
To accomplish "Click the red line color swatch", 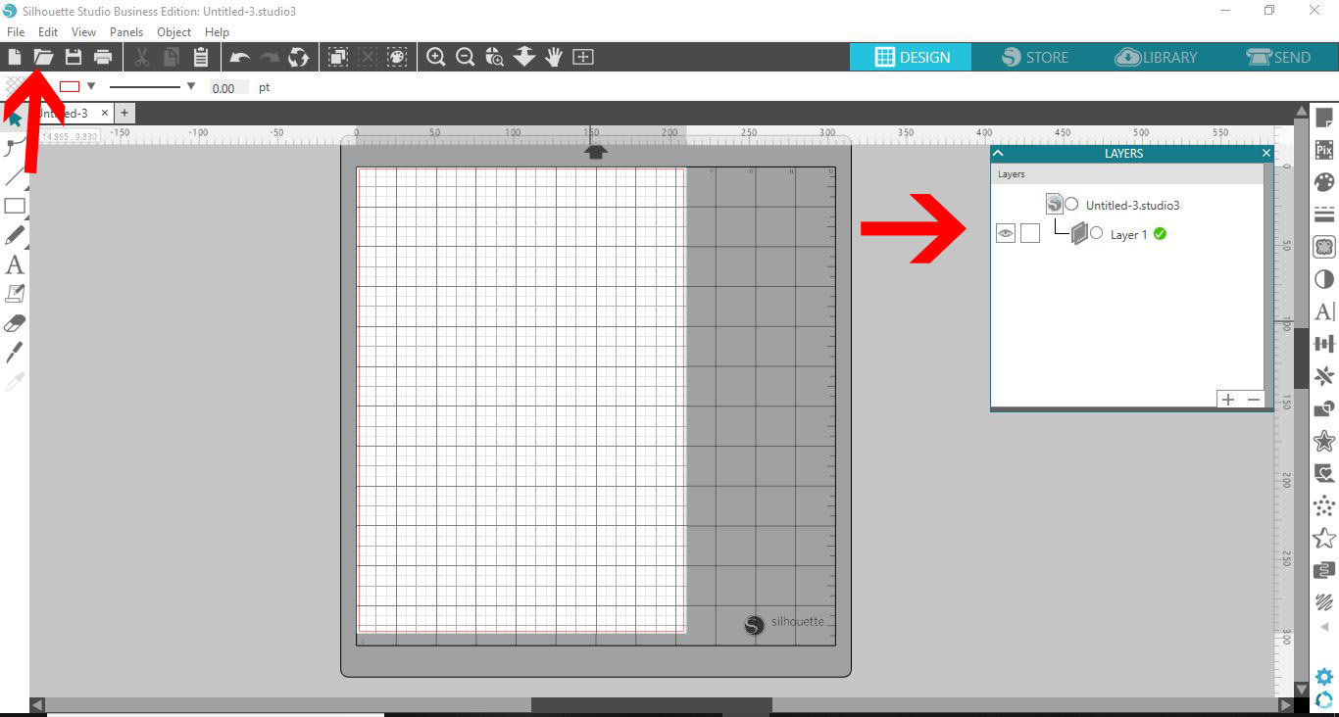I will pos(70,86).
